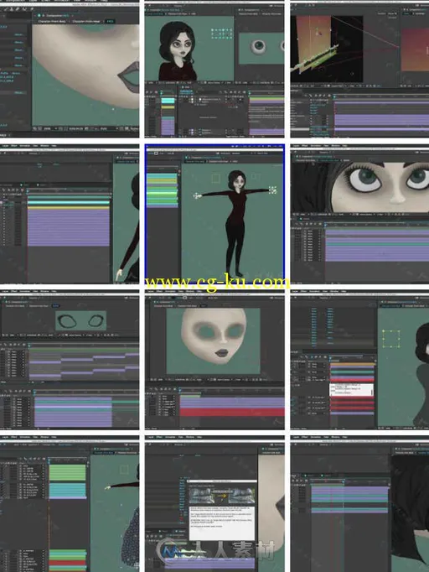Screen dimensions: 429x572
Task: Select the highlighted FACE tab in lips screenshot
Action: coord(110,22)
